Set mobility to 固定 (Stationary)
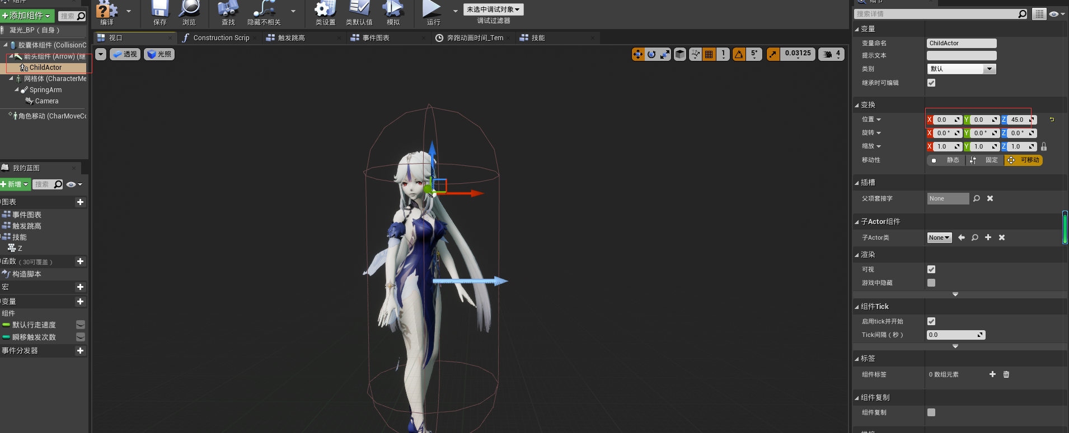Screen dimensions: 1069x433 pos(985,160)
